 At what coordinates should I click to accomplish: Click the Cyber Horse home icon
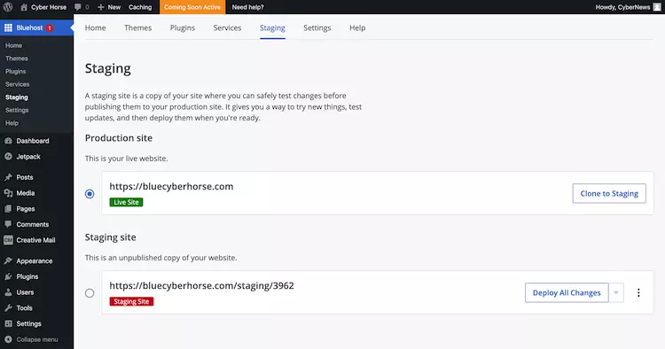[x=24, y=7]
